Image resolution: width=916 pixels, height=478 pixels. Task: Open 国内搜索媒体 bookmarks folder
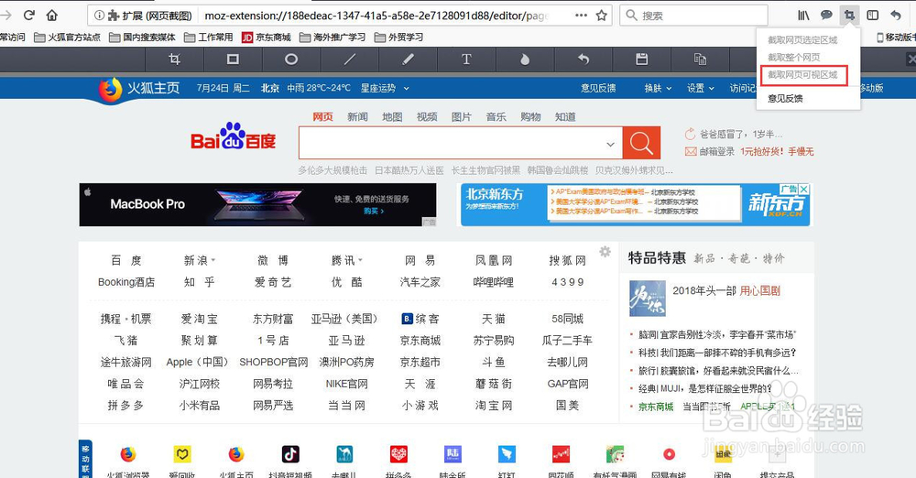click(x=143, y=38)
